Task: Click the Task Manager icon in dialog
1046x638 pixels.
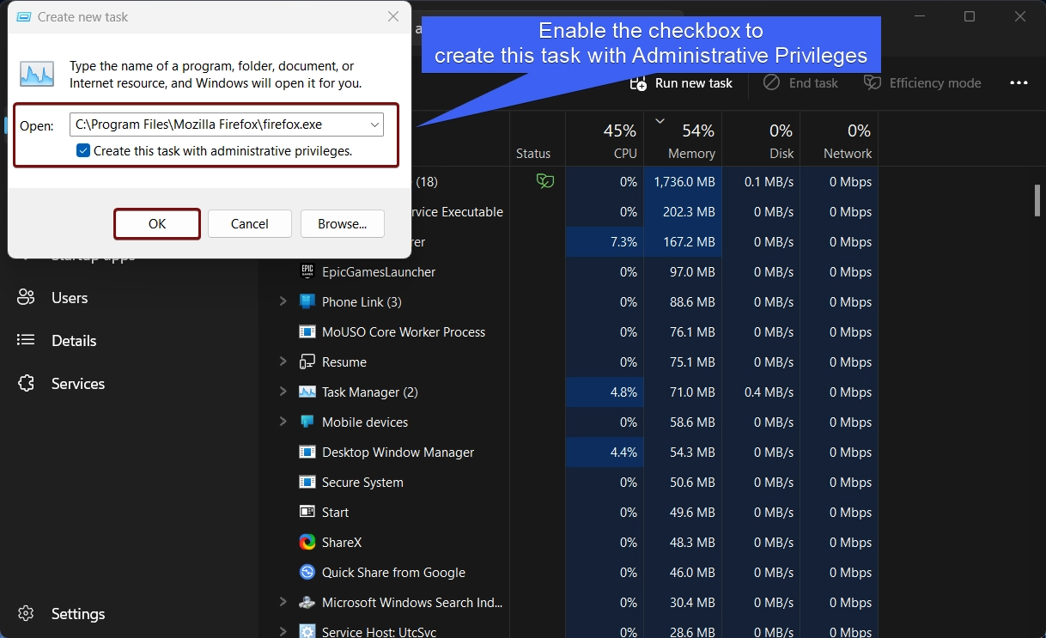Action: click(37, 73)
